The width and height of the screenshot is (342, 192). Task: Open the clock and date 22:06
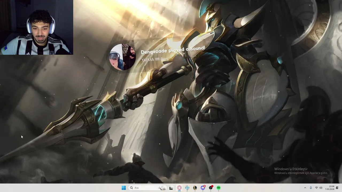pyautogui.click(x=330, y=188)
